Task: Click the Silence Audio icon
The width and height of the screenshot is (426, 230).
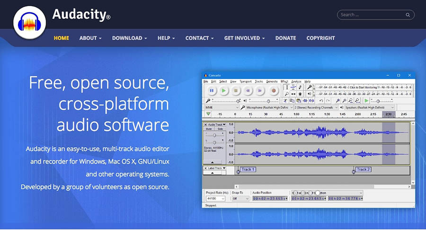Action: 311,101
